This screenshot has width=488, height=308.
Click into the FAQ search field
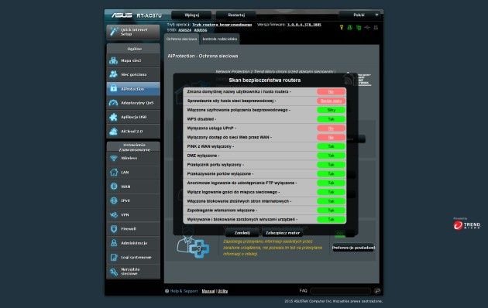[x=341, y=291]
